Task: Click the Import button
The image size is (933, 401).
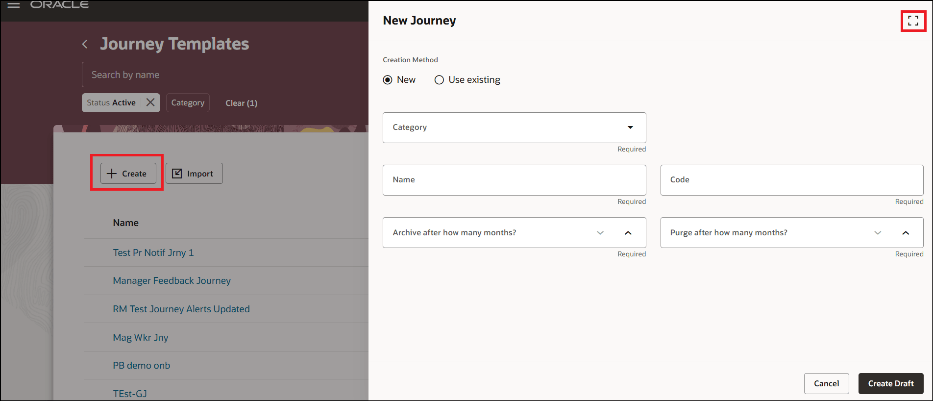Action: coord(194,174)
